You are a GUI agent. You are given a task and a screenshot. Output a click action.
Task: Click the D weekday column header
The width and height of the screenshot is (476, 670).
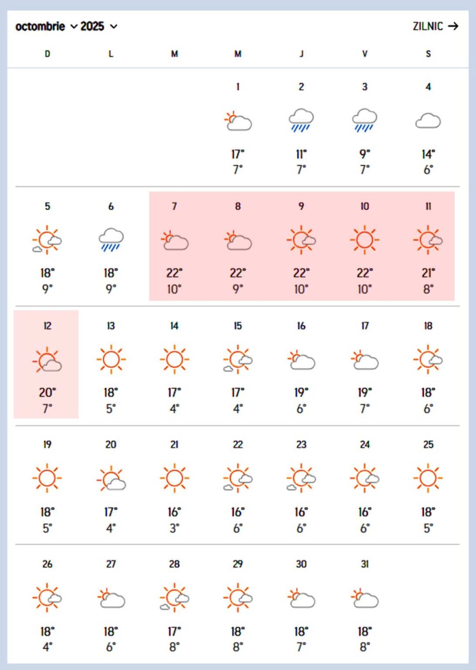tap(47, 54)
